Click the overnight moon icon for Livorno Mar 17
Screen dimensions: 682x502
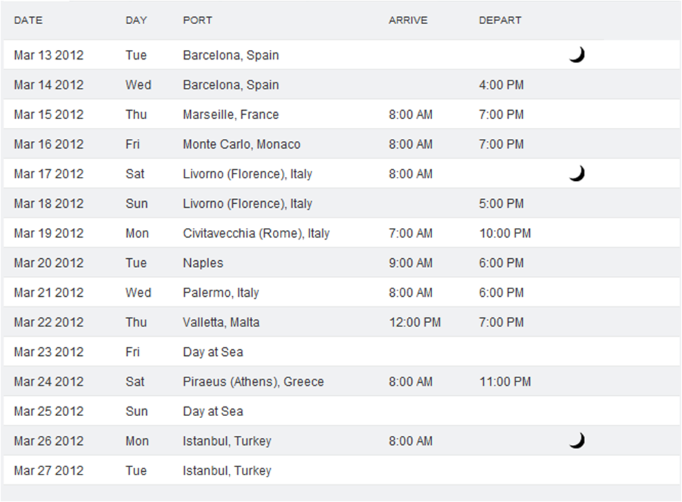click(577, 174)
